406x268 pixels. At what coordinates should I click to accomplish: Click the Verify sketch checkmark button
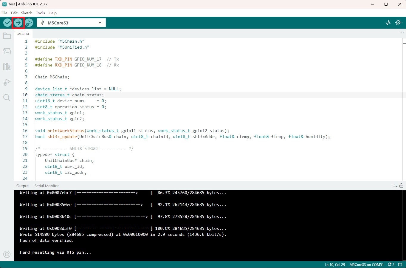[x=7, y=23]
